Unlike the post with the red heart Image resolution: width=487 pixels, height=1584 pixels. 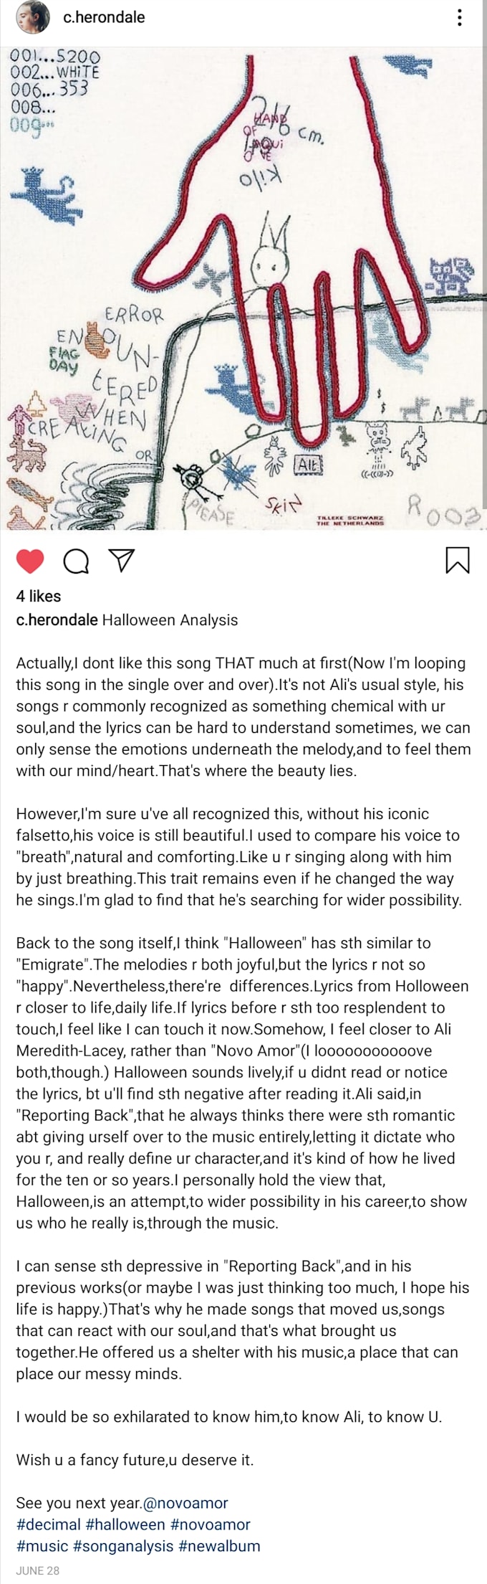click(30, 561)
